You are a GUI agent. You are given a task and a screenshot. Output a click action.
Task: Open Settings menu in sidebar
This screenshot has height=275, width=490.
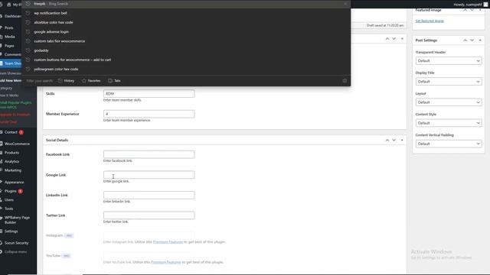[x=11, y=231]
